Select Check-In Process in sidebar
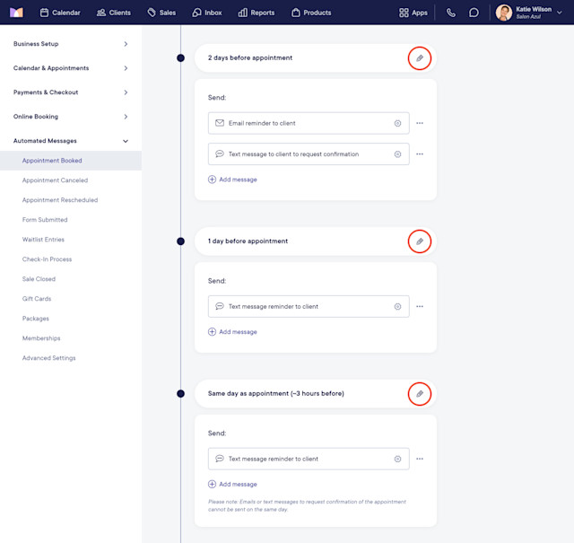This screenshot has height=543, width=574. 47,259
